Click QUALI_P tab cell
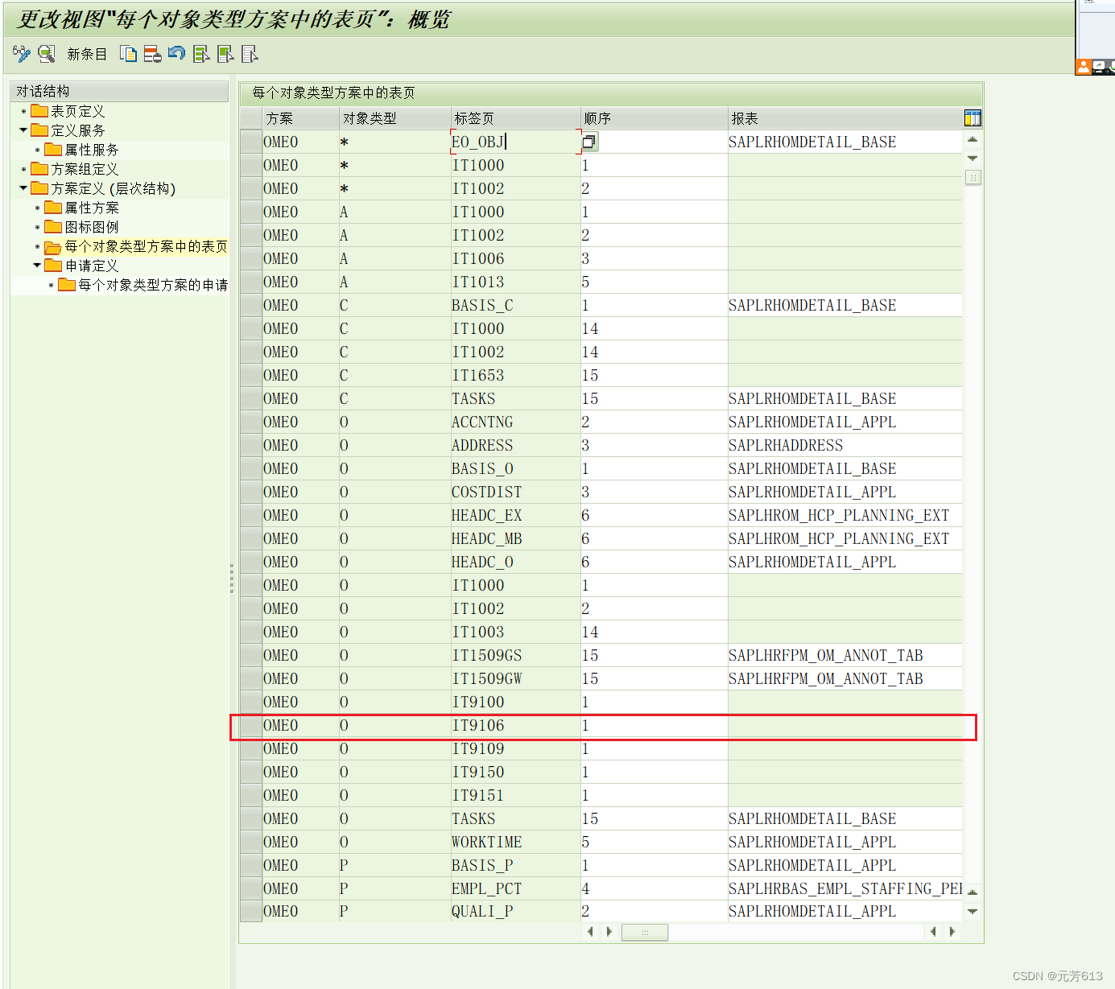The height and width of the screenshot is (989, 1115). pos(515,911)
